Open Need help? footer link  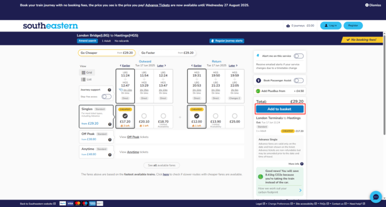(x=357, y=204)
